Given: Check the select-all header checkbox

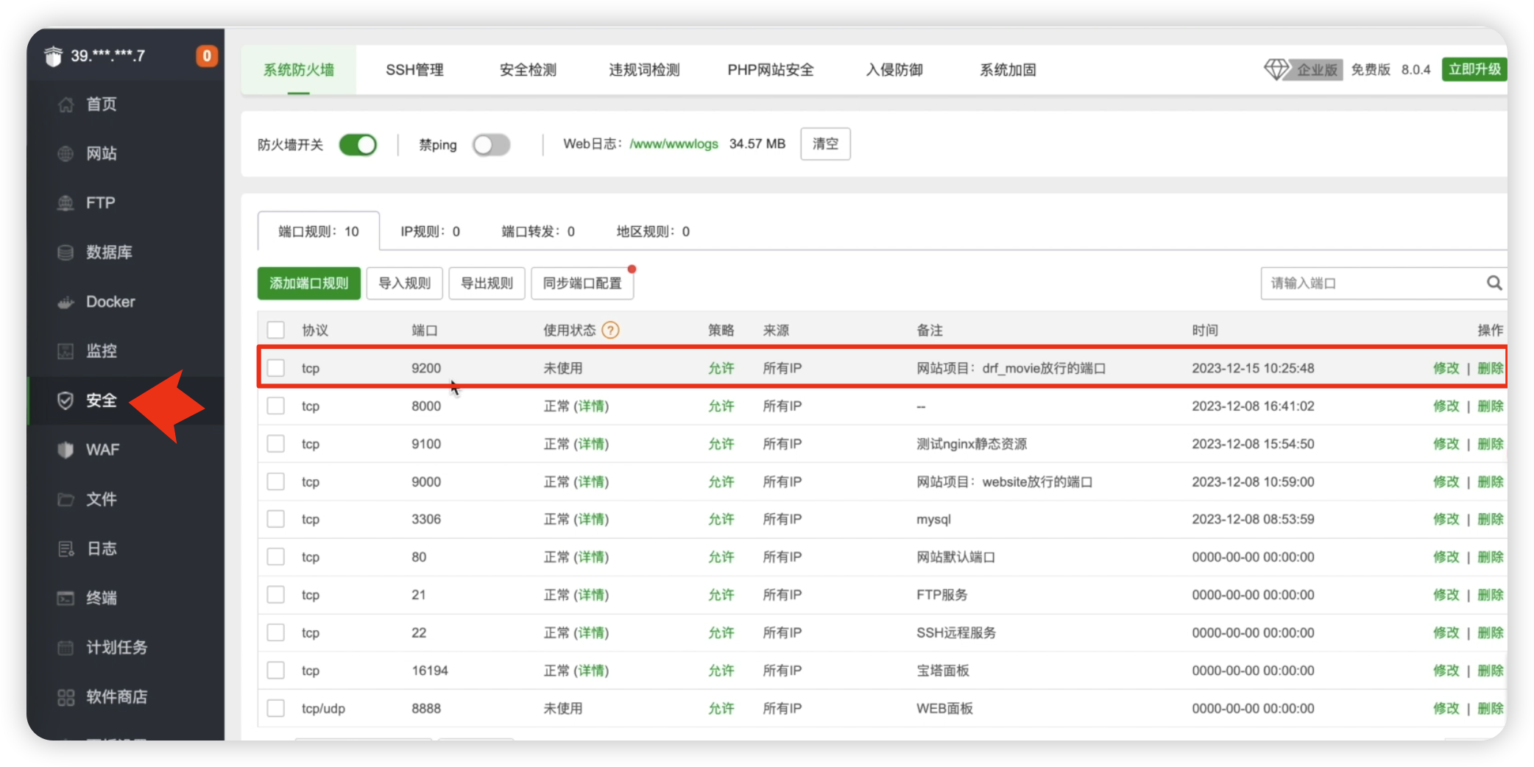Looking at the screenshot, I should (276, 330).
